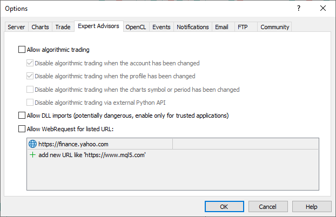Toggle disable trading when profile changed

click(x=30, y=76)
